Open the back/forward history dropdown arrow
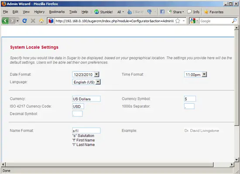 pos(17,21)
